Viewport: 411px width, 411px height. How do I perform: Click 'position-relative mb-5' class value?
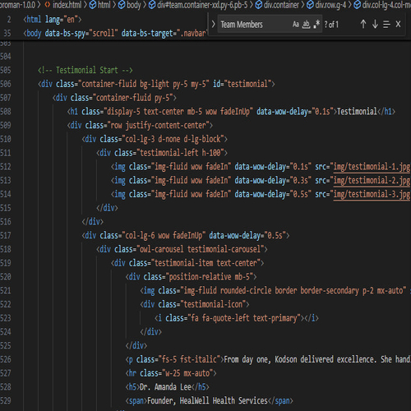coord(210,277)
